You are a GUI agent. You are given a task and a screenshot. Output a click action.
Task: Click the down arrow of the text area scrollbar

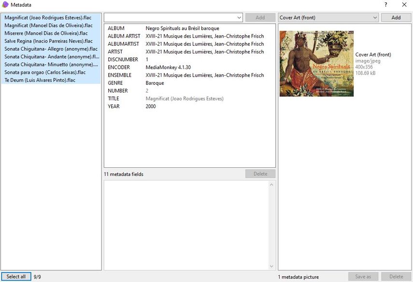(x=271, y=266)
